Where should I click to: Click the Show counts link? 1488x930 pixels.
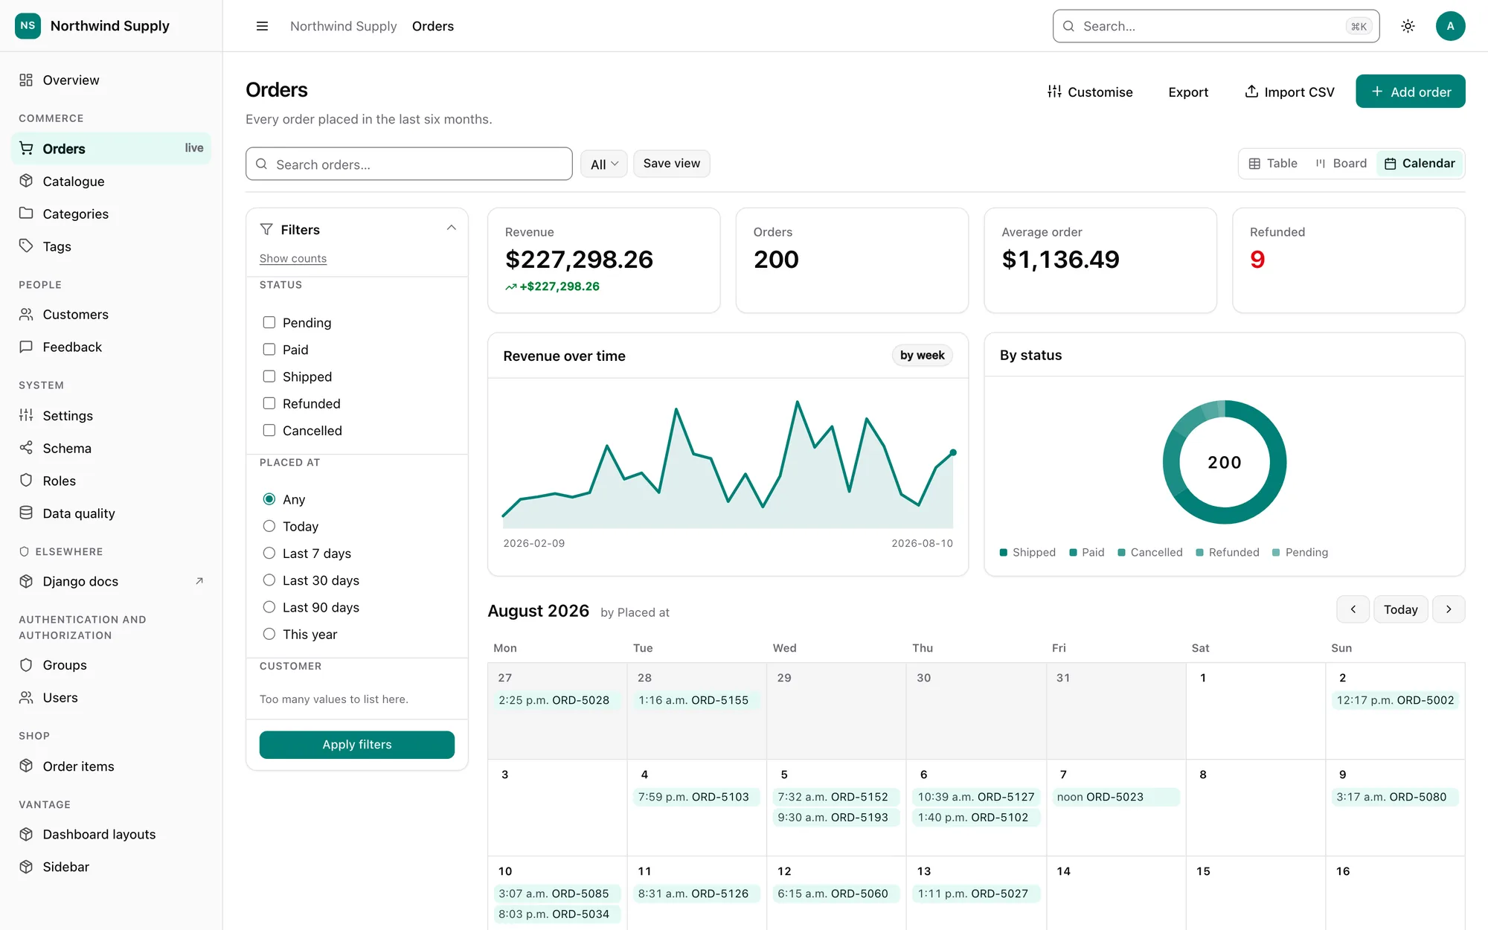293,258
